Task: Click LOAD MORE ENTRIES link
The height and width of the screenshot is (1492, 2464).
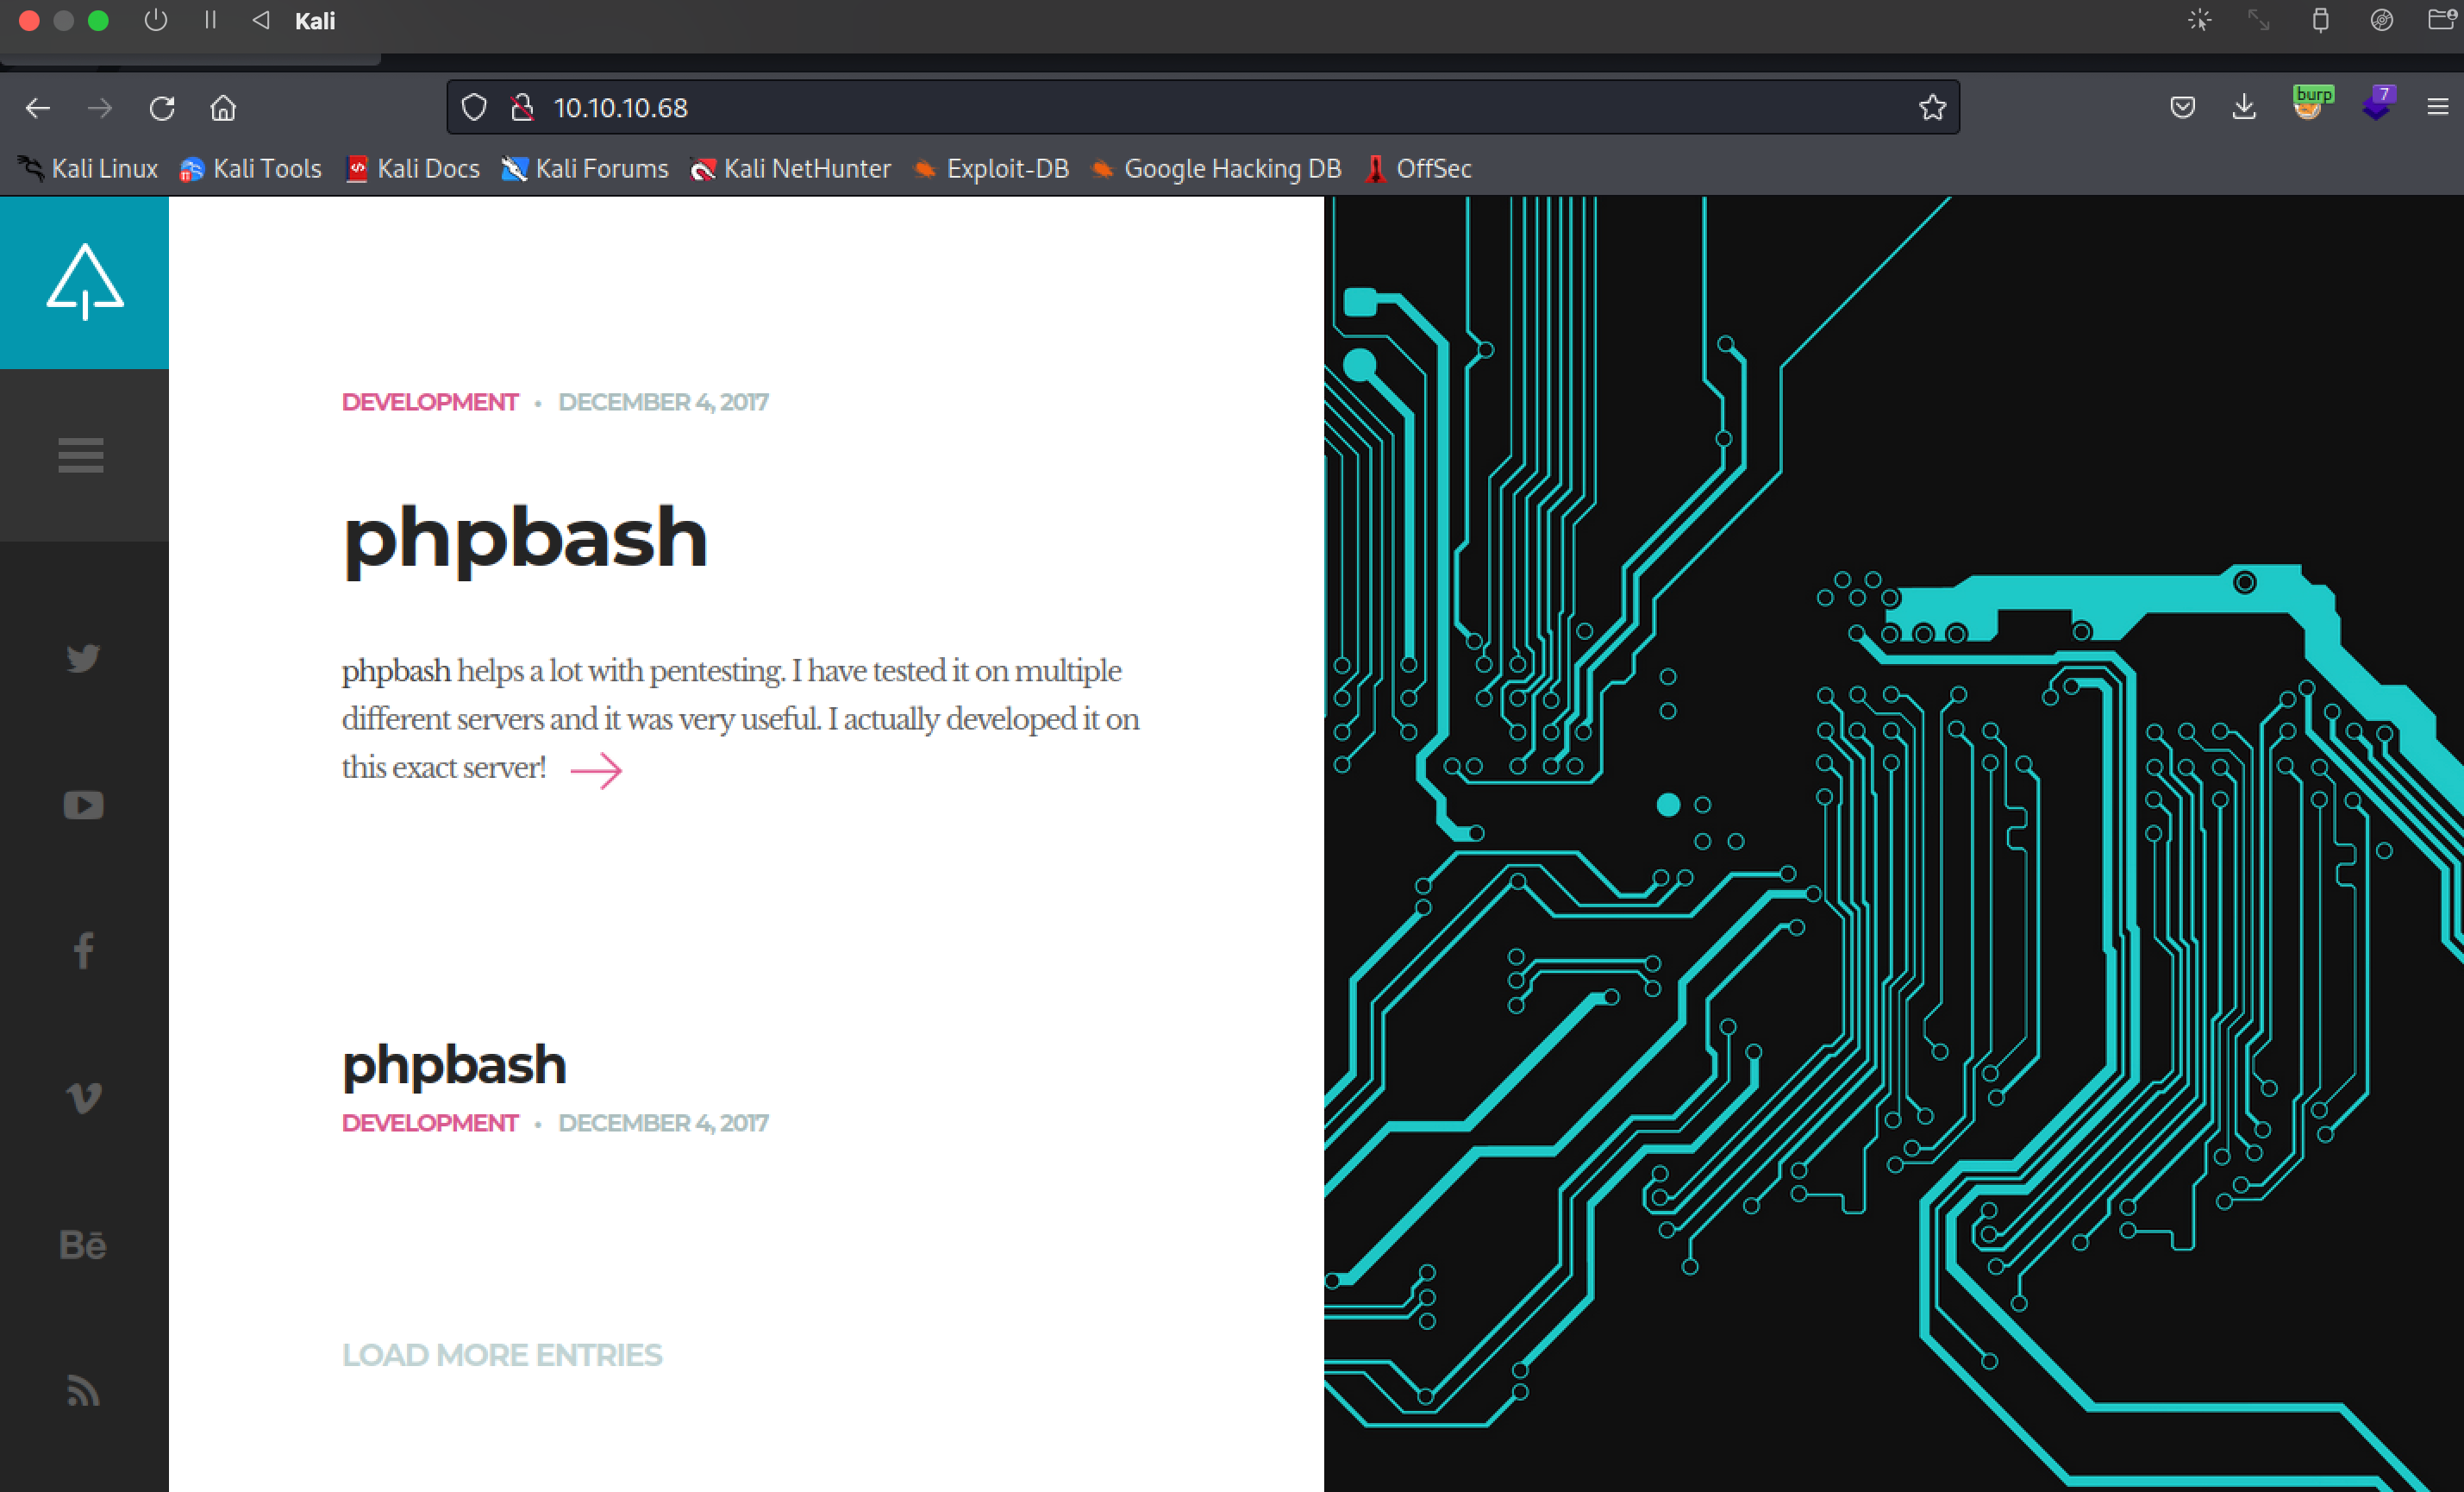Action: click(502, 1355)
